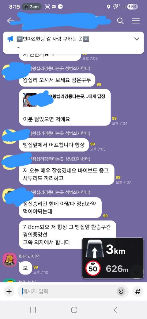Tap the hashtag search icon
147x319 pixels.
click(x=138, y=291)
